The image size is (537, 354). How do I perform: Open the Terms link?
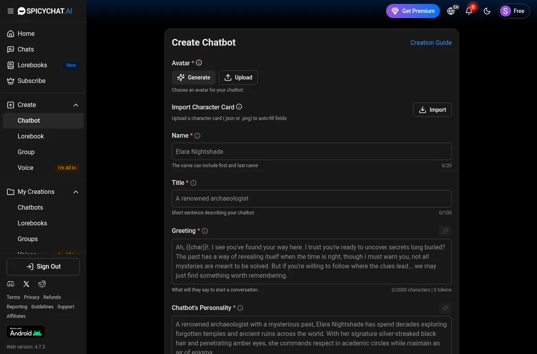tap(13, 297)
